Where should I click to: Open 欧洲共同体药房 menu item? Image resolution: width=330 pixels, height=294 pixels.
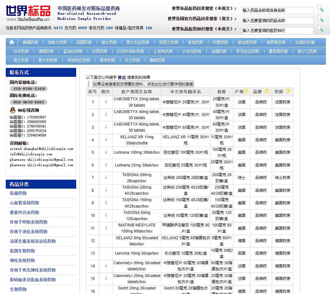click(x=130, y=51)
